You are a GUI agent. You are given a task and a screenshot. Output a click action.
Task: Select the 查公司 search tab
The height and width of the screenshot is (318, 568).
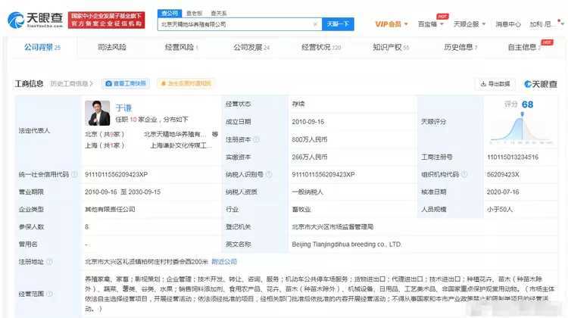[170, 13]
